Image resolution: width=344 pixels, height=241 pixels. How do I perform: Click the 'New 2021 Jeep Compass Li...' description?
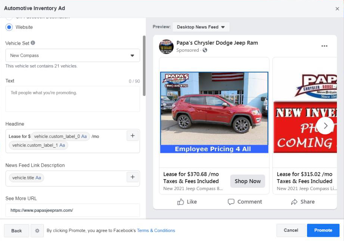pyautogui.click(x=307, y=189)
